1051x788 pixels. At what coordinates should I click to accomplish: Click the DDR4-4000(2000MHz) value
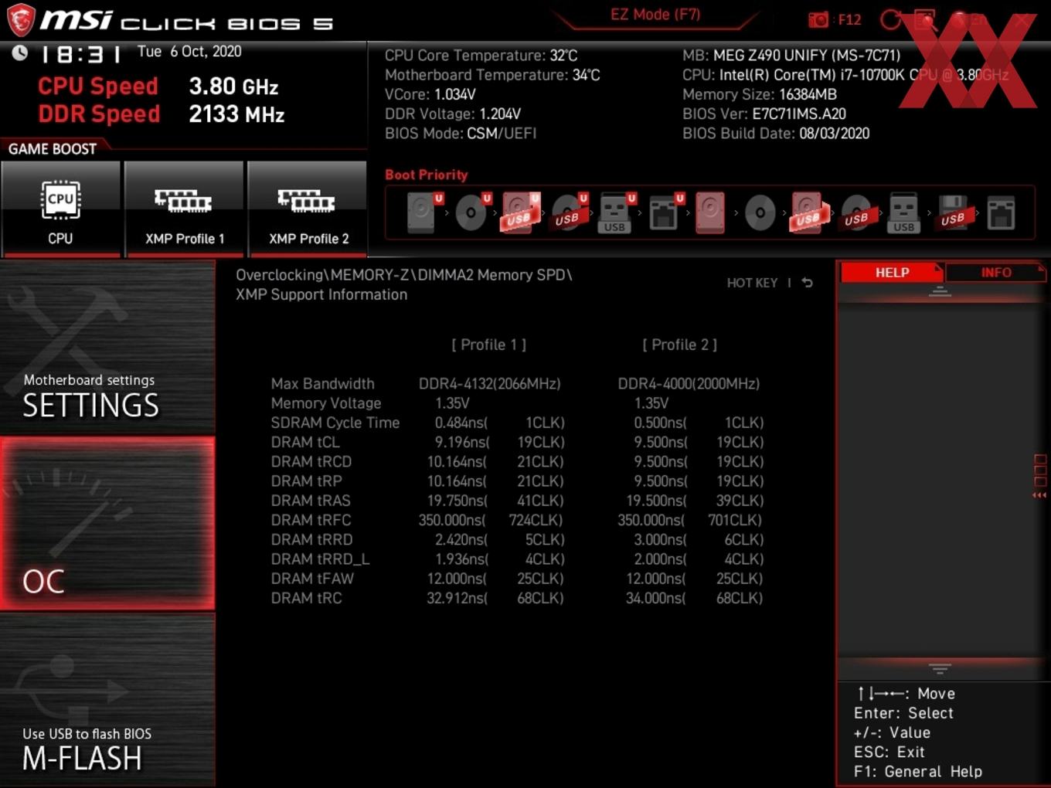click(689, 384)
